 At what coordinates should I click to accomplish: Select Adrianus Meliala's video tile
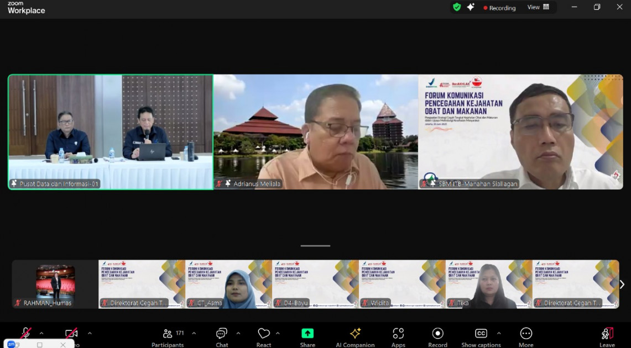tap(316, 132)
